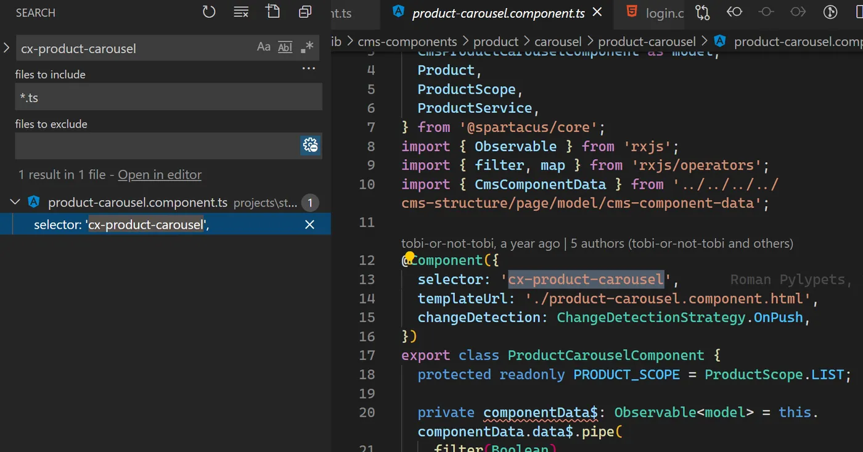Click Observable import on line 8
Screen dimensions: 863x452
click(x=515, y=146)
